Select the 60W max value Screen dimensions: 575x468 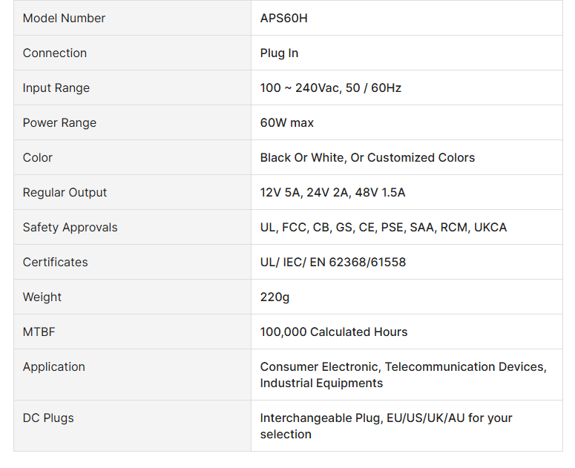click(x=286, y=122)
